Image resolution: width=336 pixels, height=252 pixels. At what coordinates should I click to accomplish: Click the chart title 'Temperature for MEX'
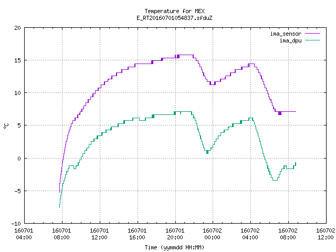174,11
